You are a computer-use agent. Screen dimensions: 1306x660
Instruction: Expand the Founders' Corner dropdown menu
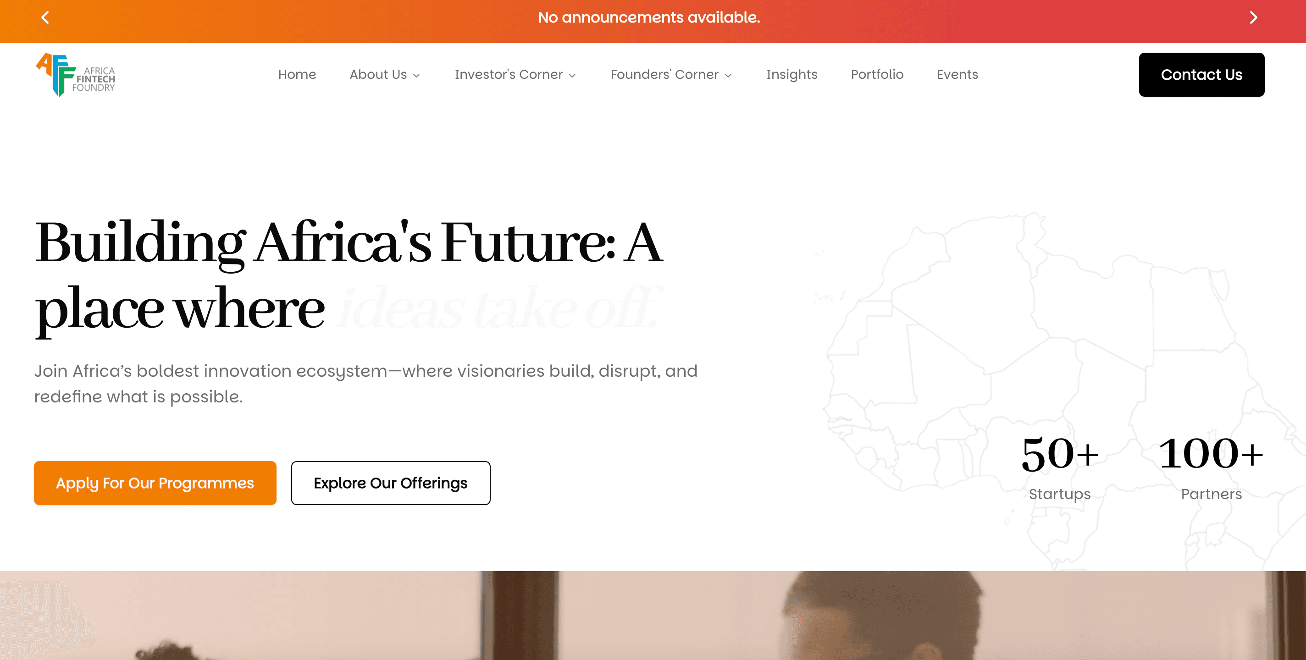(664, 75)
